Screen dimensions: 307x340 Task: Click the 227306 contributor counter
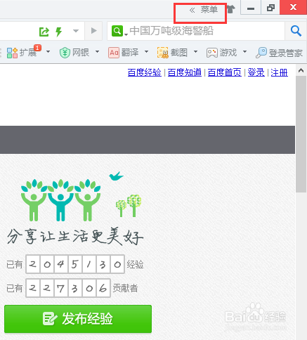pos(68,288)
